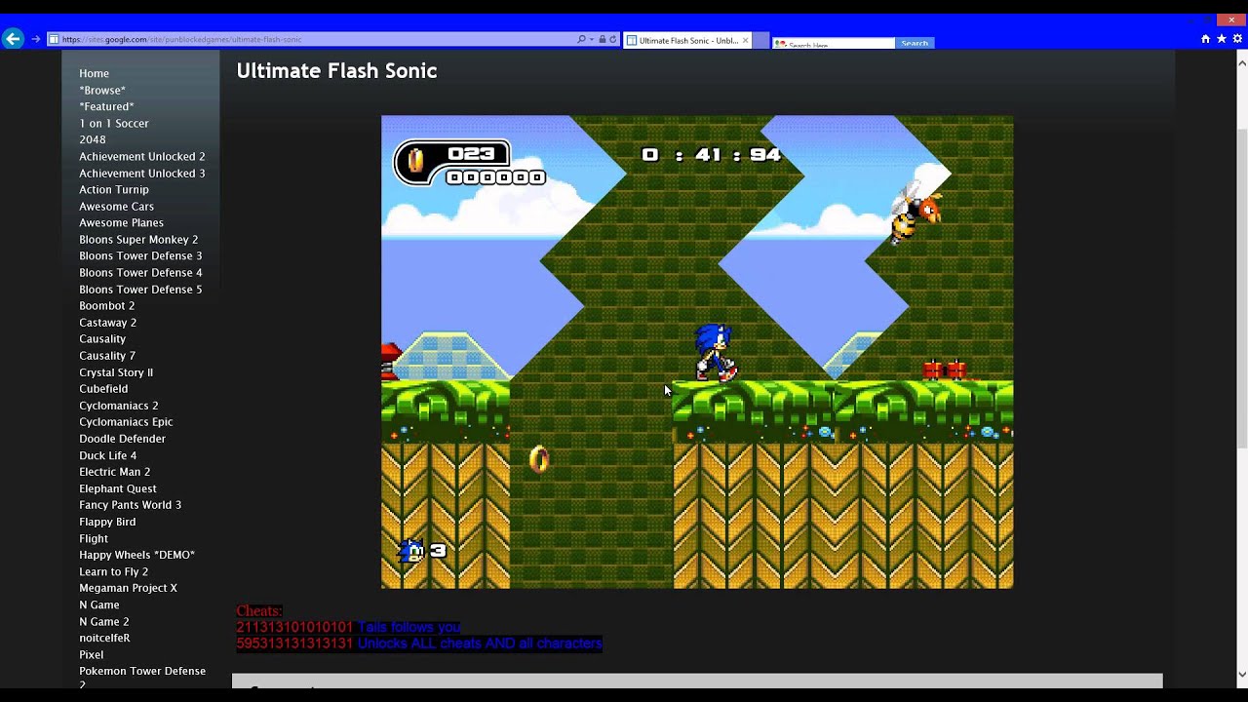
Task: Open the Home sidebar link
Action: coord(94,73)
